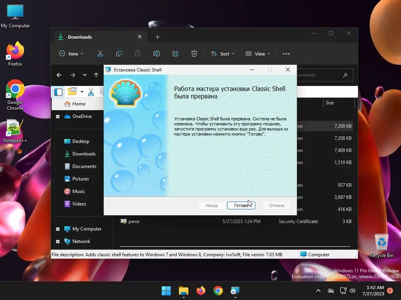Click the horizontal scrollbar in file list
Screen dimensions: 401x300
[x=235, y=247]
